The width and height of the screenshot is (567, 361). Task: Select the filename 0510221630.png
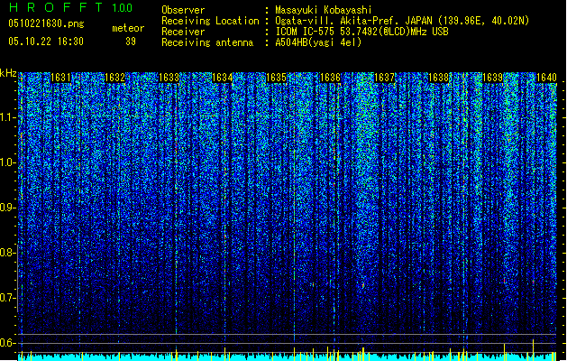(x=46, y=23)
